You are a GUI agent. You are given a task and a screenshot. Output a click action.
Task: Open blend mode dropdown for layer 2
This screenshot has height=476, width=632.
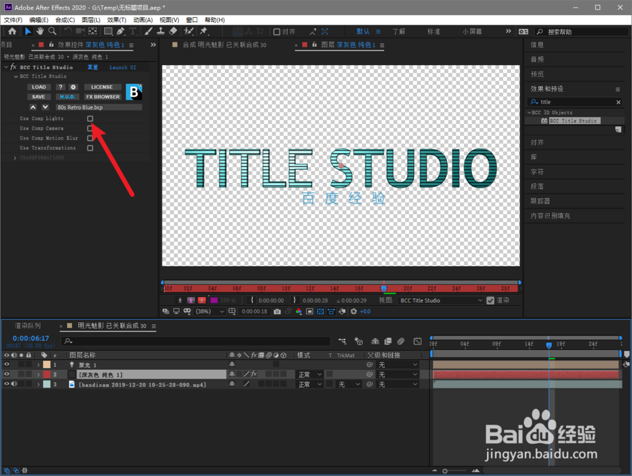(310, 374)
